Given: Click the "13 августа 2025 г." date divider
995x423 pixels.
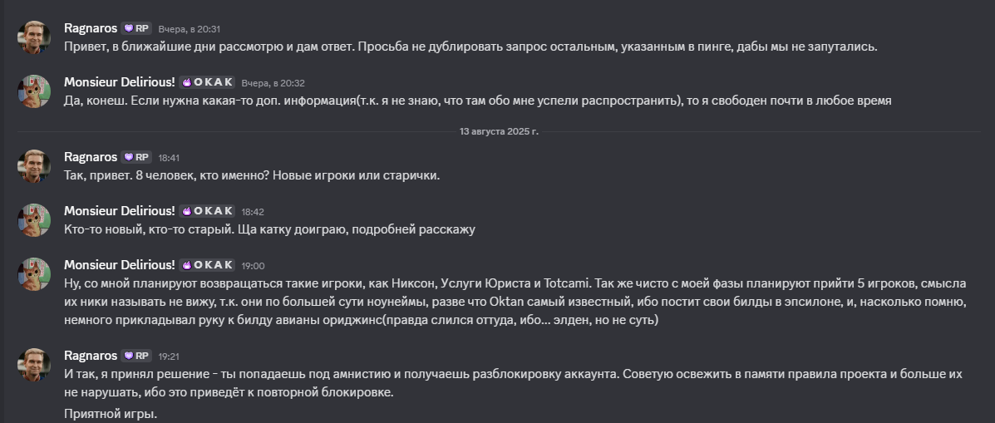Looking at the screenshot, I should (x=499, y=131).
